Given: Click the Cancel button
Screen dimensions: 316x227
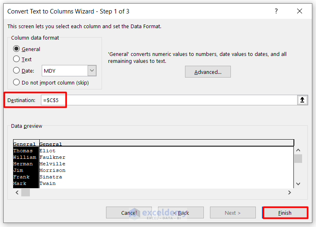Looking at the screenshot, I should click(x=129, y=213).
